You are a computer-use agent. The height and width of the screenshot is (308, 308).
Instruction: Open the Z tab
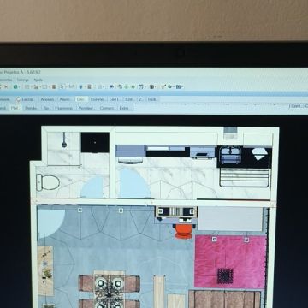coord(140,99)
